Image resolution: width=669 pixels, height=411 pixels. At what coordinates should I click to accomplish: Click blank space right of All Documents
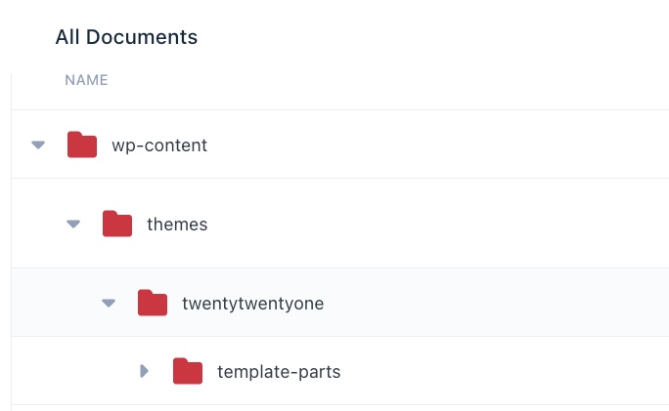pos(426,37)
